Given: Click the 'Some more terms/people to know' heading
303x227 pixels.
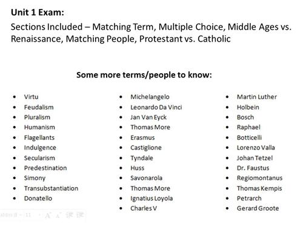Looking at the screenshot, I should click(x=144, y=75).
